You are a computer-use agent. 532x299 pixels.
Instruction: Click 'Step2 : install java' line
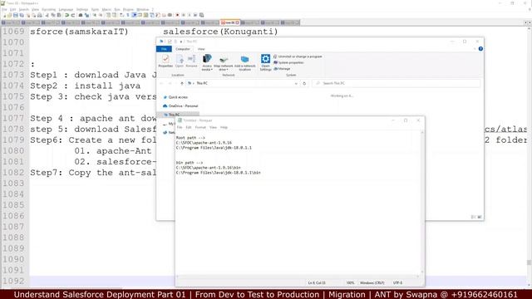click(x=85, y=86)
